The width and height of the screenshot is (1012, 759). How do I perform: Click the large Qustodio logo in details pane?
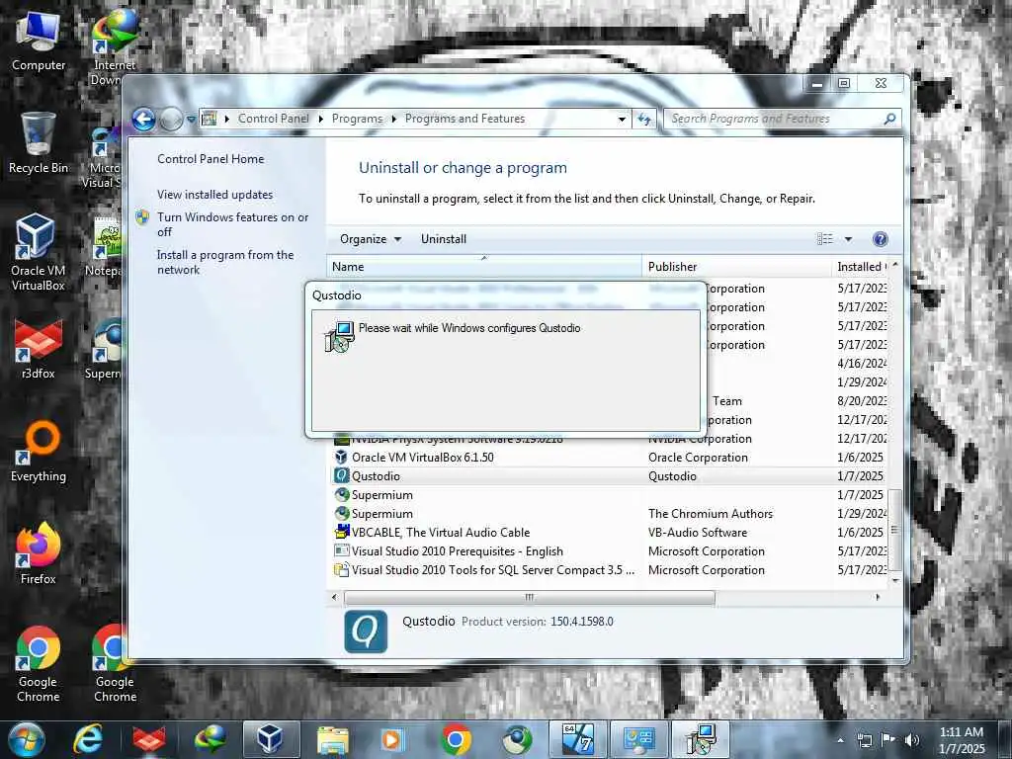366,632
